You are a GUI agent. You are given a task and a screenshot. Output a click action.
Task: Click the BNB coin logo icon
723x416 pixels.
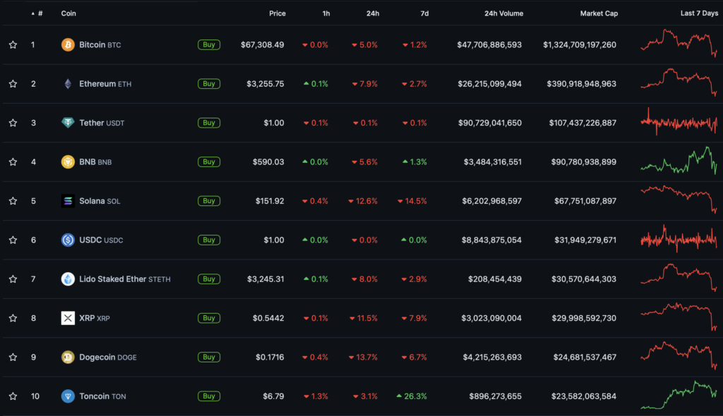[68, 162]
